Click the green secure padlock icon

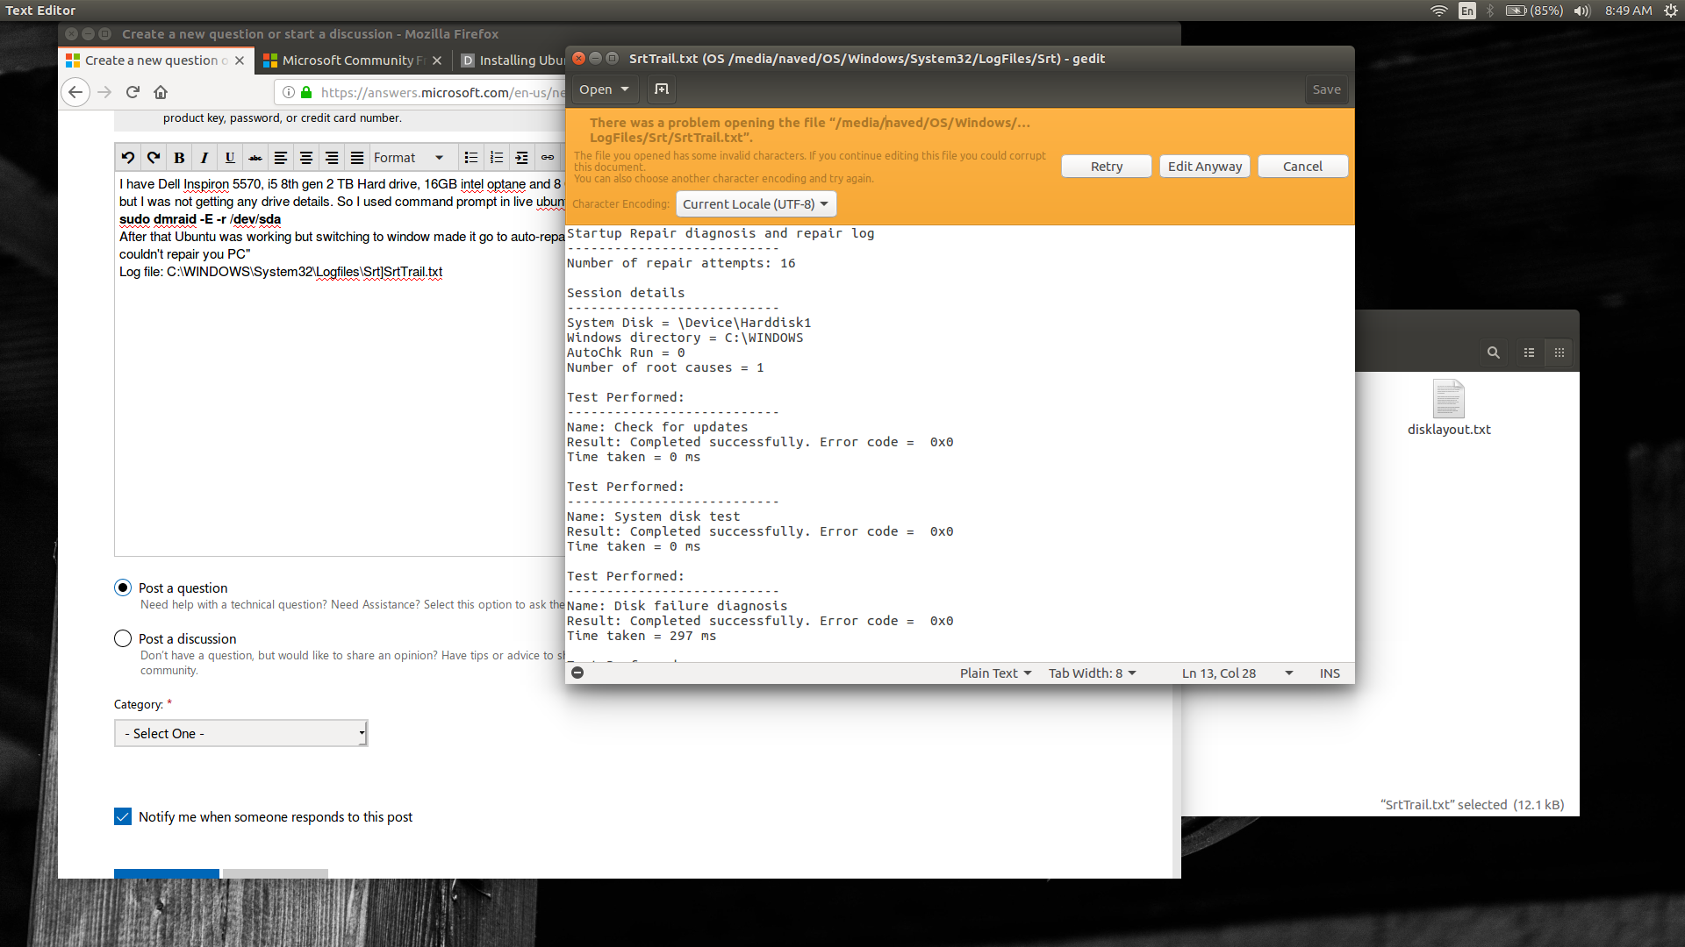coord(306,92)
